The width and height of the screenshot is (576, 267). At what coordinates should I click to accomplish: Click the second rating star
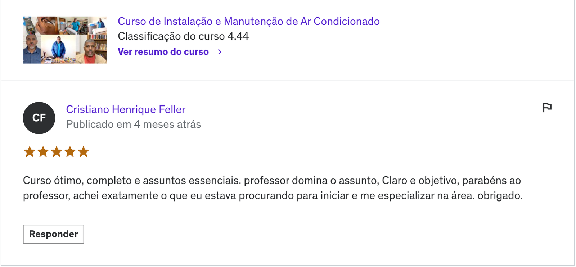click(x=43, y=151)
